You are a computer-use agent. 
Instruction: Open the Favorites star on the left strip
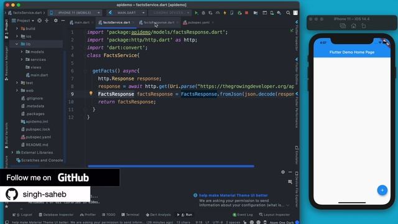coord(7,207)
